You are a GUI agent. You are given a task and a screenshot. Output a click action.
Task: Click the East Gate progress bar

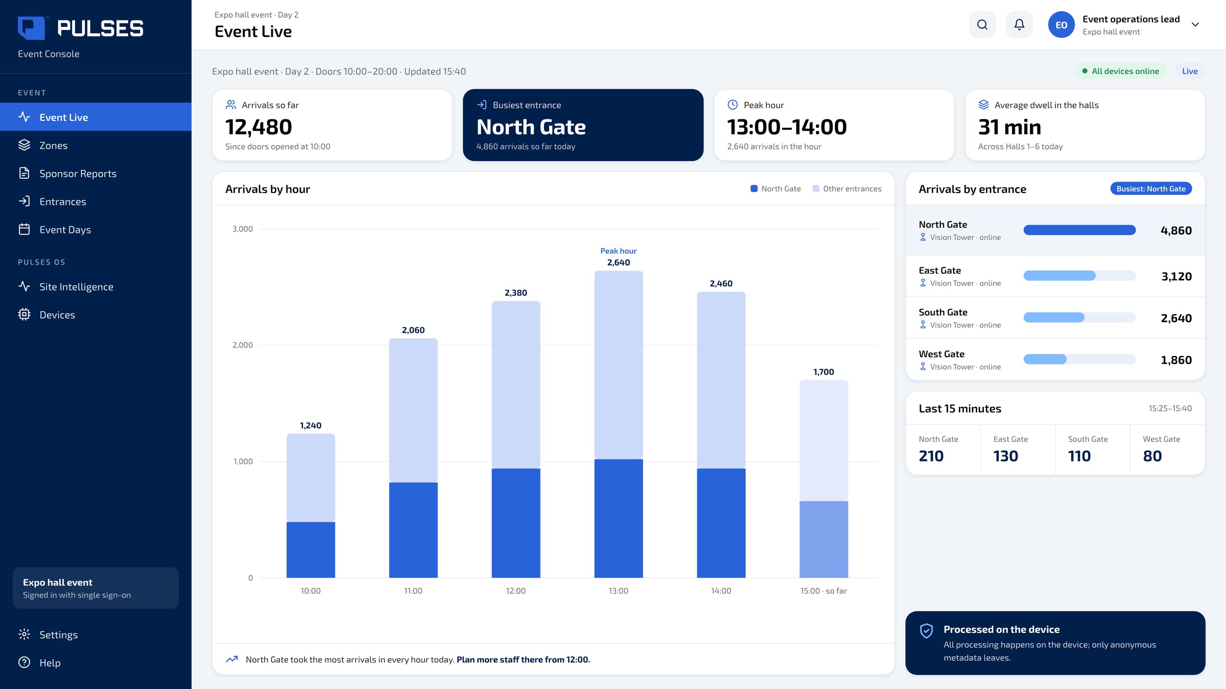pyautogui.click(x=1079, y=276)
